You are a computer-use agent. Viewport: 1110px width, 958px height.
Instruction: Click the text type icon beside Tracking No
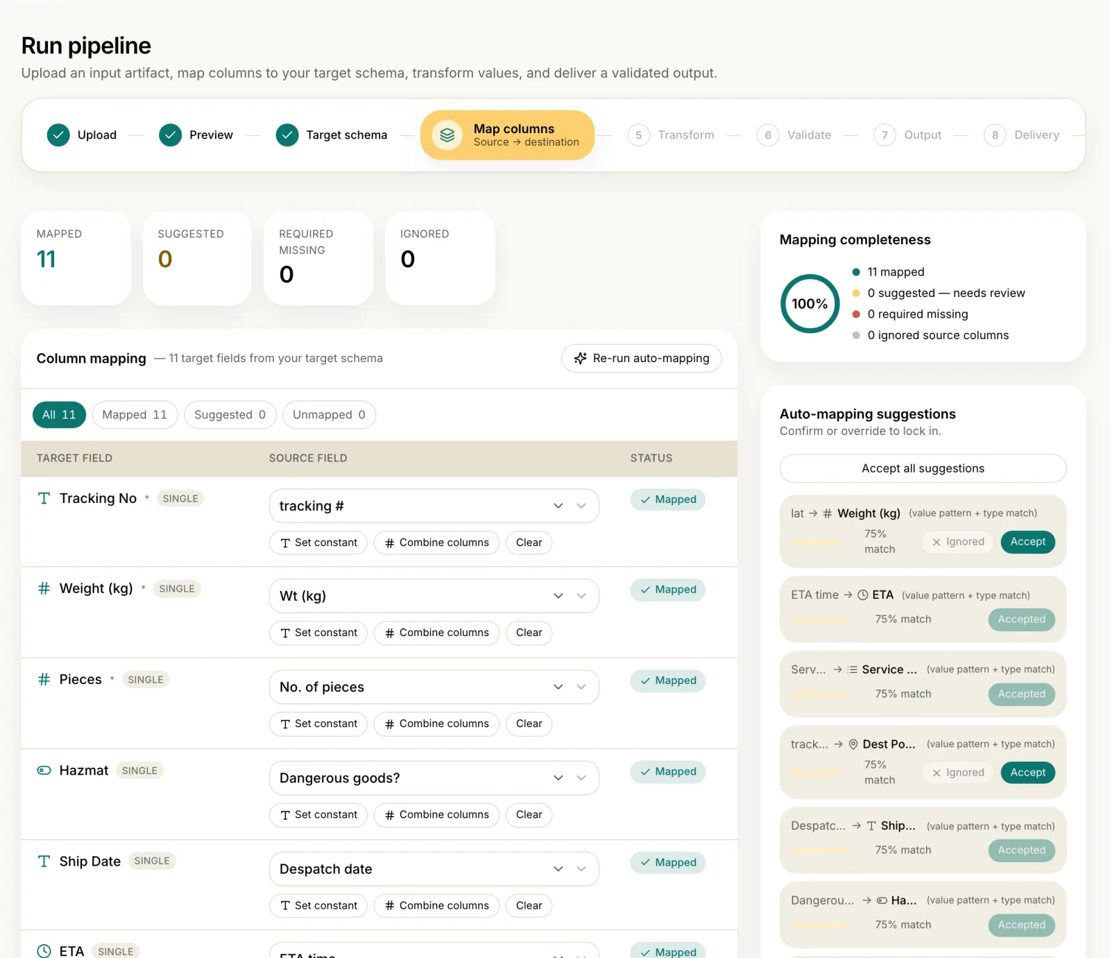44,498
